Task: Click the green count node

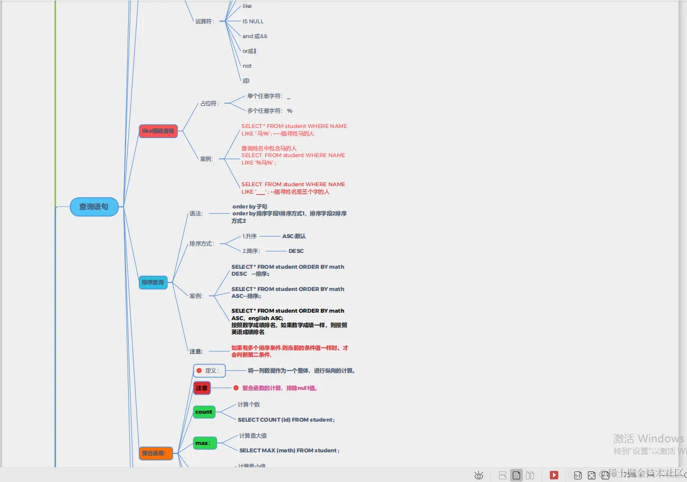Action: pos(203,412)
